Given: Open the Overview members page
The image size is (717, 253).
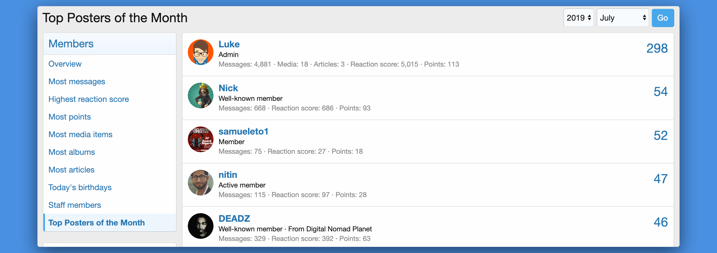Looking at the screenshot, I should point(65,64).
